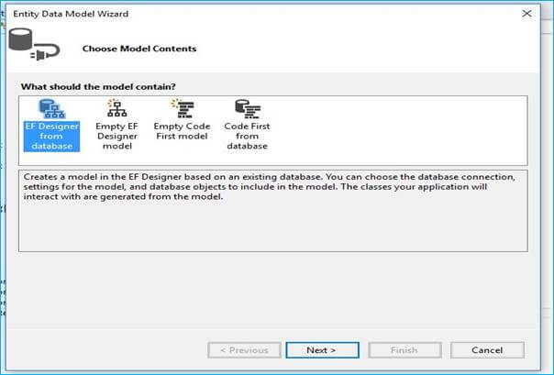Proceed with the Next button
Screen dimensions: 554x375
click(x=320, y=349)
